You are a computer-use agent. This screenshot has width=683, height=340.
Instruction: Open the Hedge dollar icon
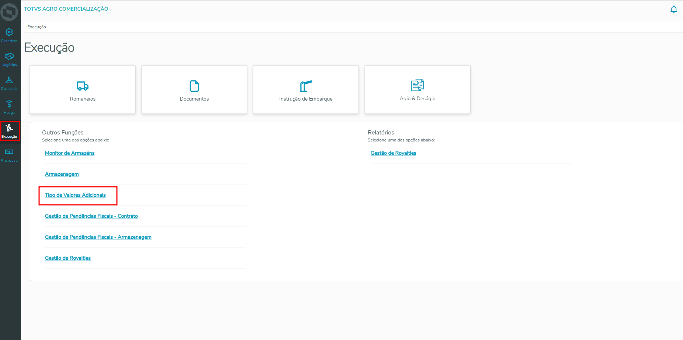[9, 104]
